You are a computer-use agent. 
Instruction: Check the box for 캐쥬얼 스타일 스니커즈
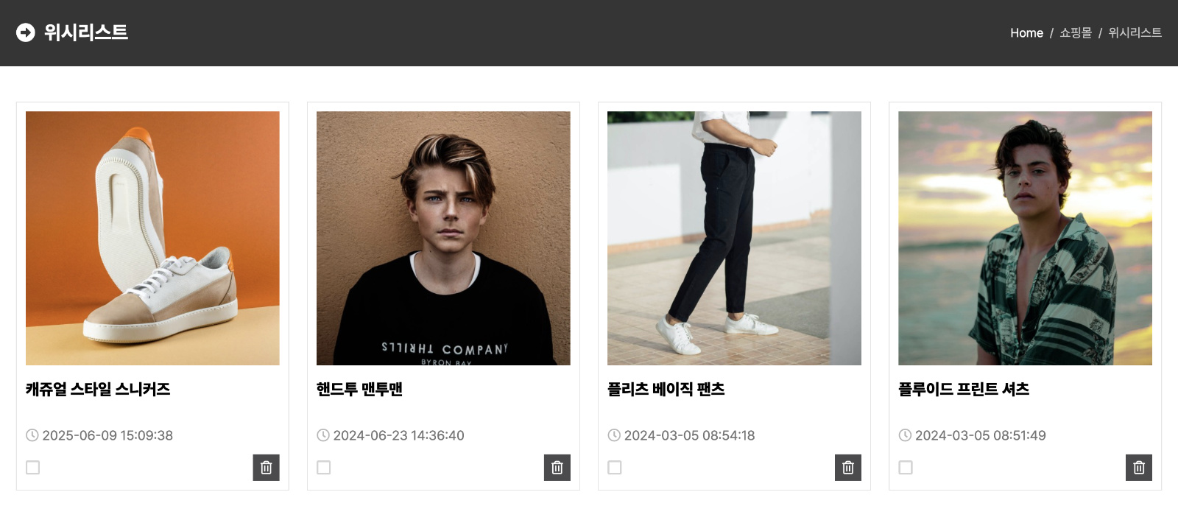tap(33, 468)
